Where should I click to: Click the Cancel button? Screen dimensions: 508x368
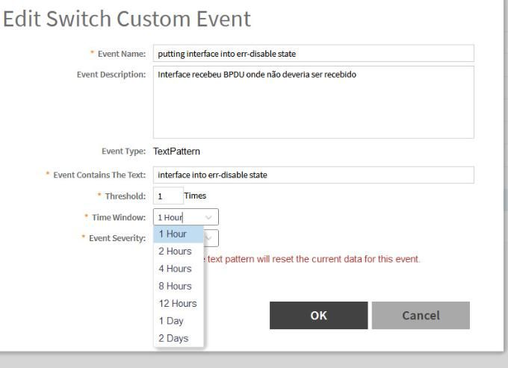click(x=421, y=315)
